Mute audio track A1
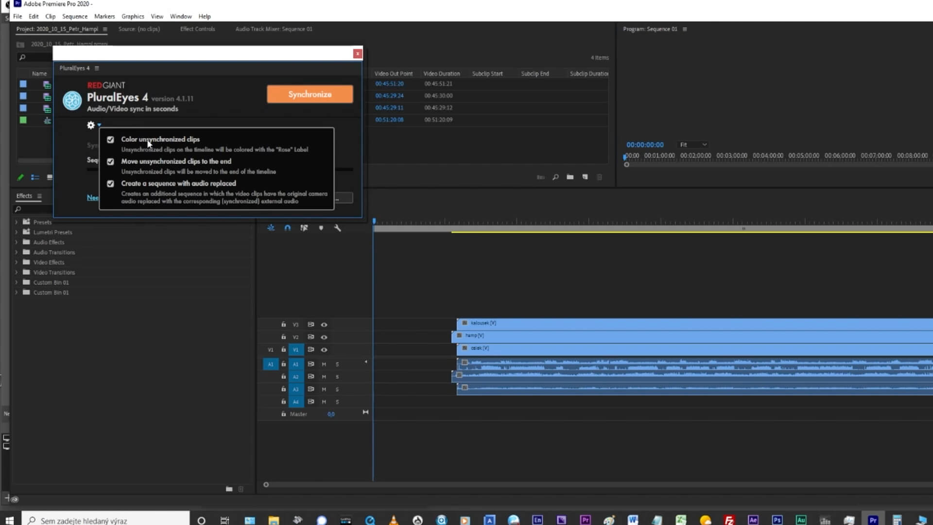The image size is (933, 525). tap(324, 364)
